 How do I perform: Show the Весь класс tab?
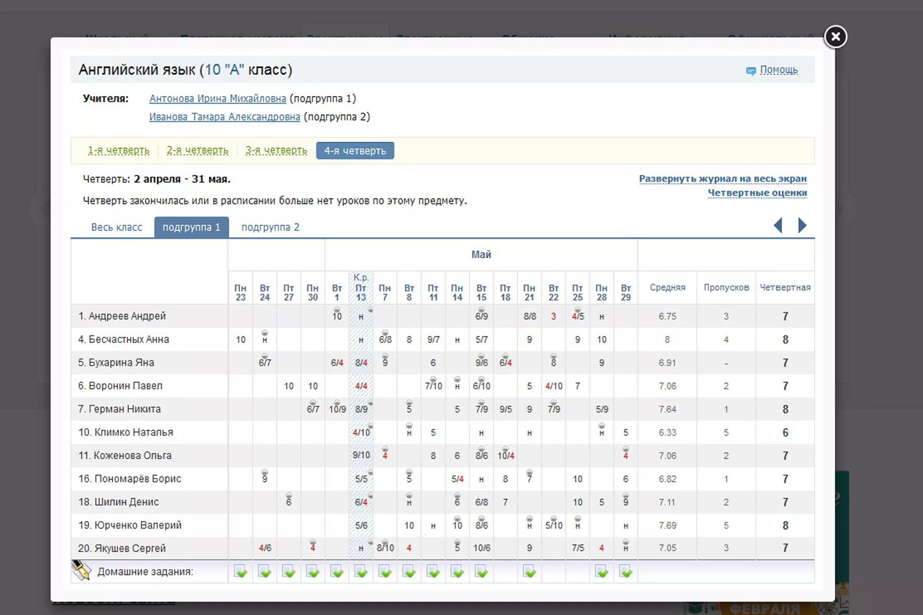[117, 227]
